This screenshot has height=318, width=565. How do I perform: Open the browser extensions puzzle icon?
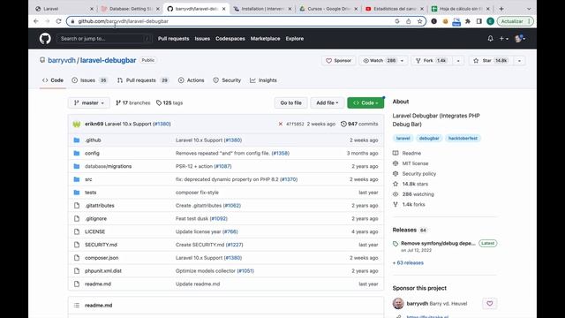[x=468, y=21]
